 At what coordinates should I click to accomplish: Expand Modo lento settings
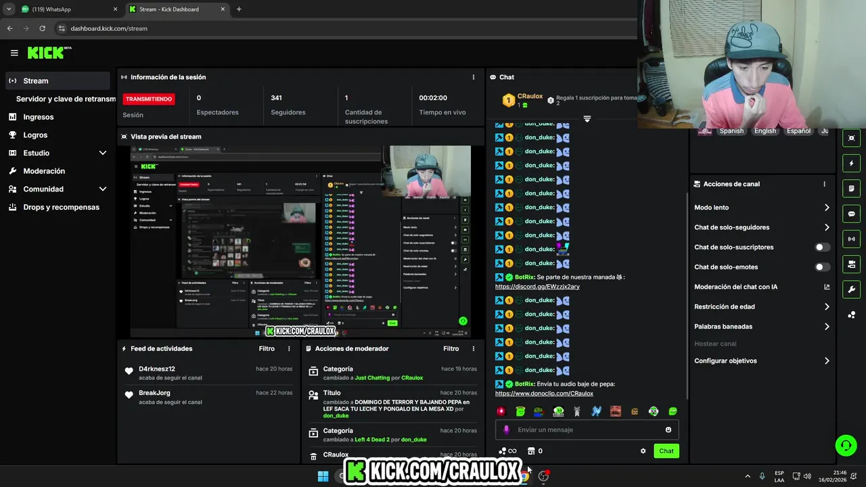762,208
